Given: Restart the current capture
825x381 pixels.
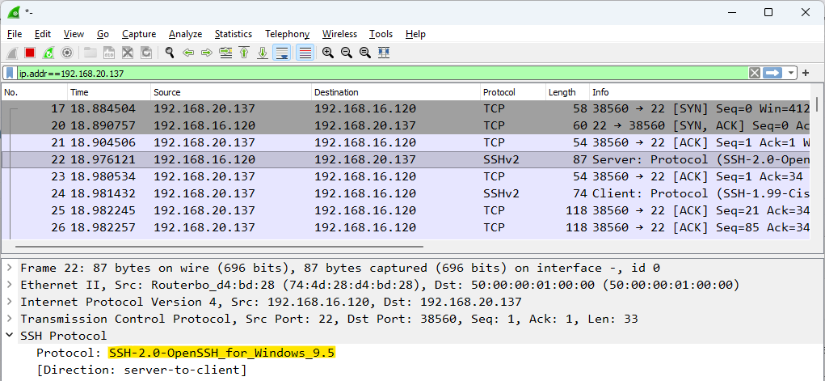Looking at the screenshot, I should point(48,53).
